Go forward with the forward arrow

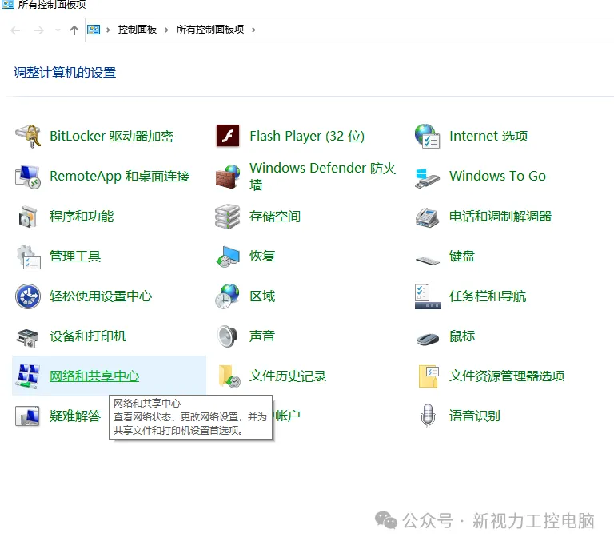38,30
